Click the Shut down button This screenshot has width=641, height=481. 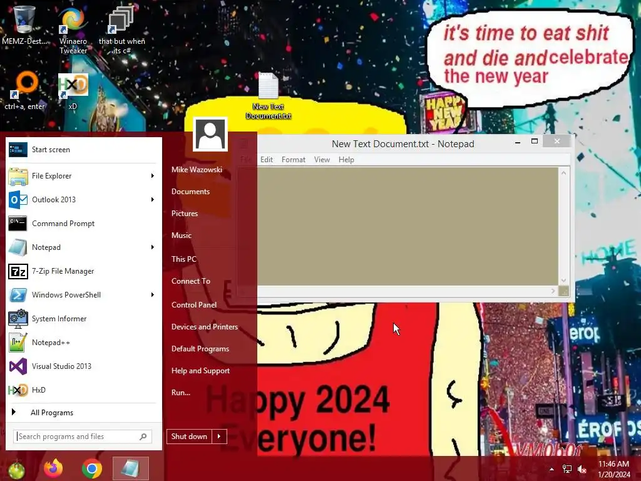point(189,437)
